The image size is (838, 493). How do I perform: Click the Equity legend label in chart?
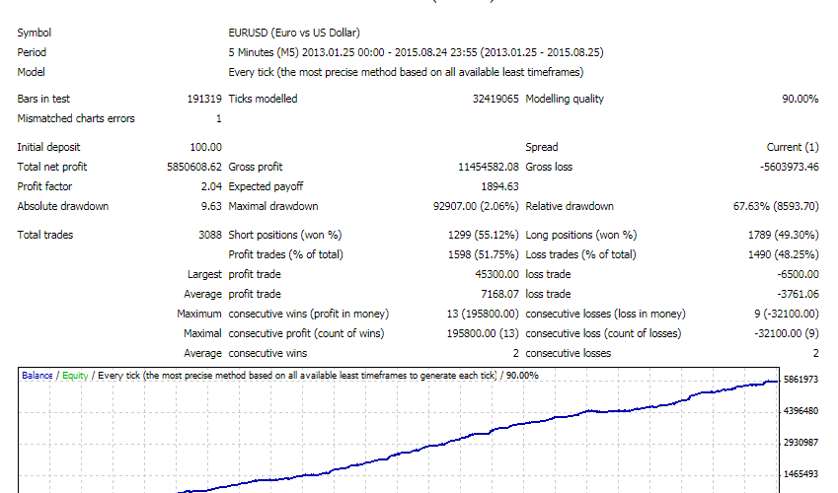coord(75,376)
